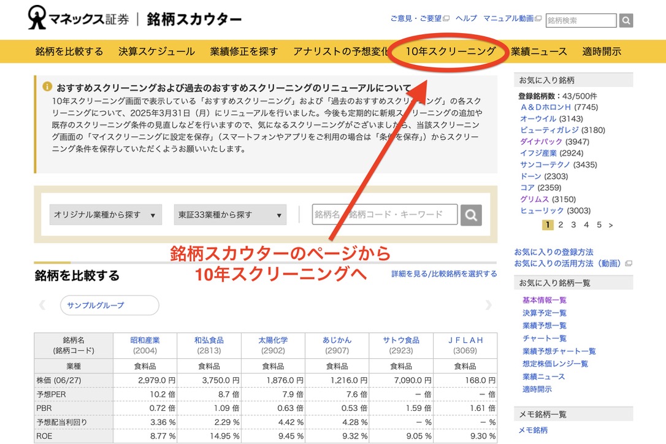Open the 決算スケジュール menu item
The height and width of the screenshot is (444, 666).
coord(156,52)
